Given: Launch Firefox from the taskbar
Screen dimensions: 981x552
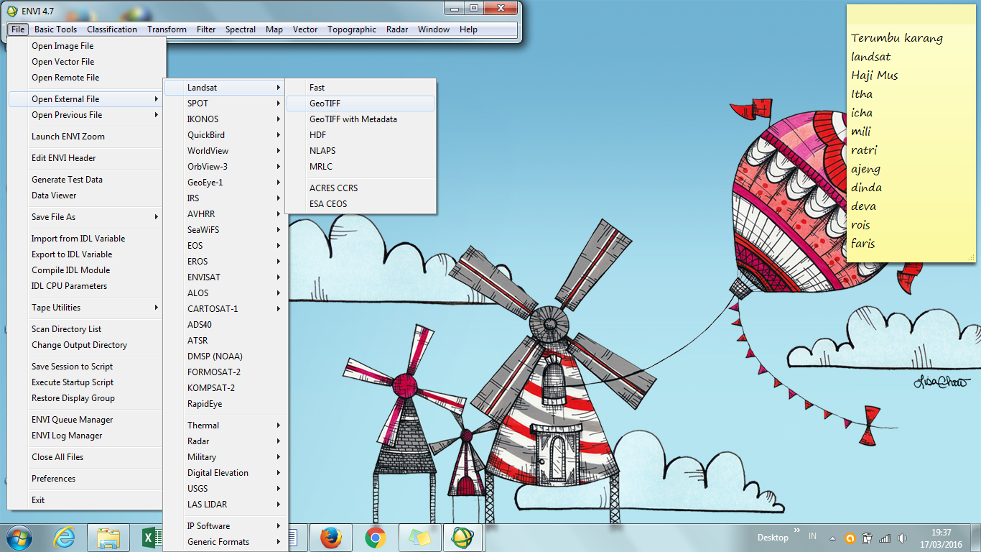Looking at the screenshot, I should point(330,538).
